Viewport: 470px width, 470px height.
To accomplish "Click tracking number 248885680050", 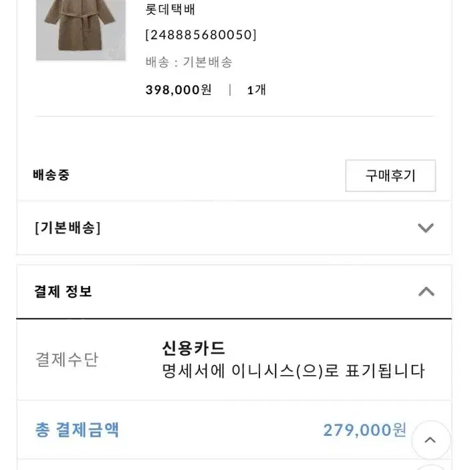I will click(201, 35).
